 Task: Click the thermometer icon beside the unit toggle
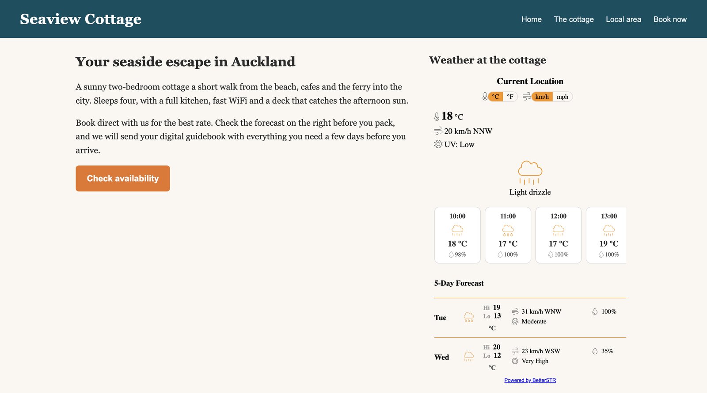[x=485, y=97]
